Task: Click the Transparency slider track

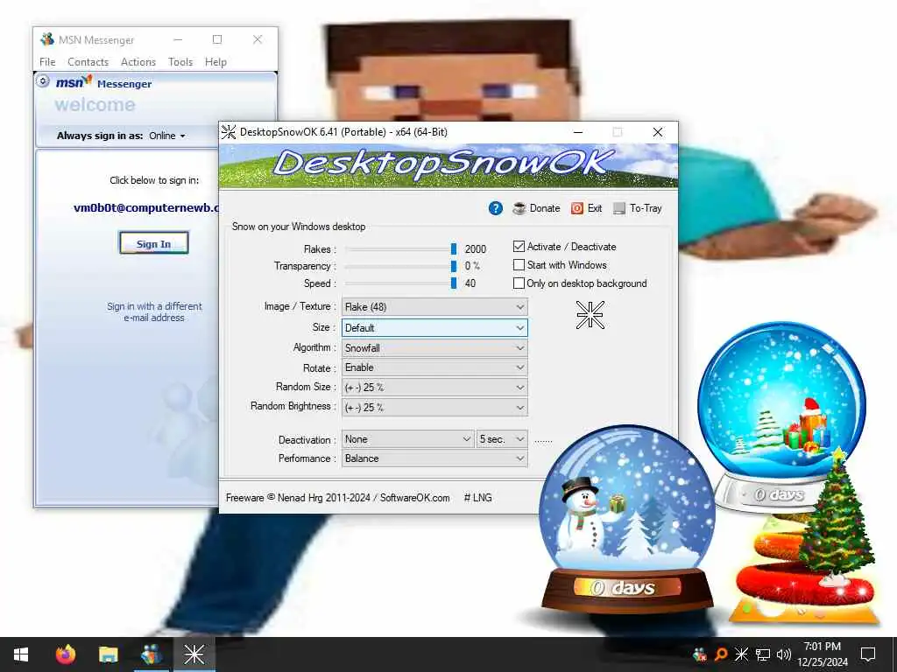Action: click(400, 266)
